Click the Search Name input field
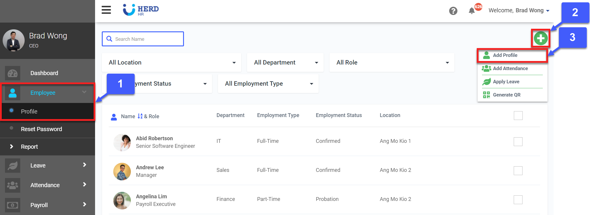Screen dimensions: 590x215 [x=147, y=39]
